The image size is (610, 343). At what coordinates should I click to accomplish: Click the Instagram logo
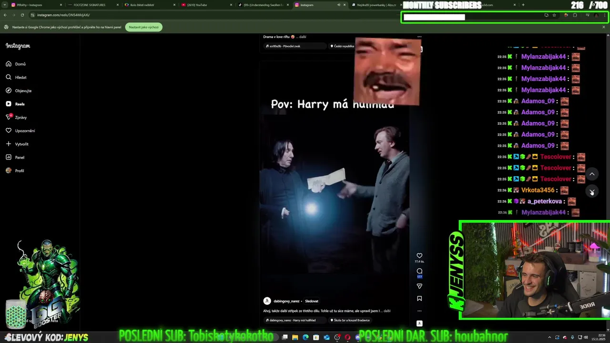(x=18, y=46)
